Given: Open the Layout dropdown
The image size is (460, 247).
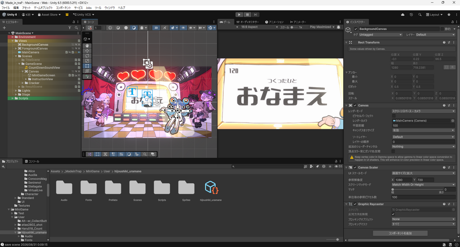Looking at the screenshot, I should 434,15.
